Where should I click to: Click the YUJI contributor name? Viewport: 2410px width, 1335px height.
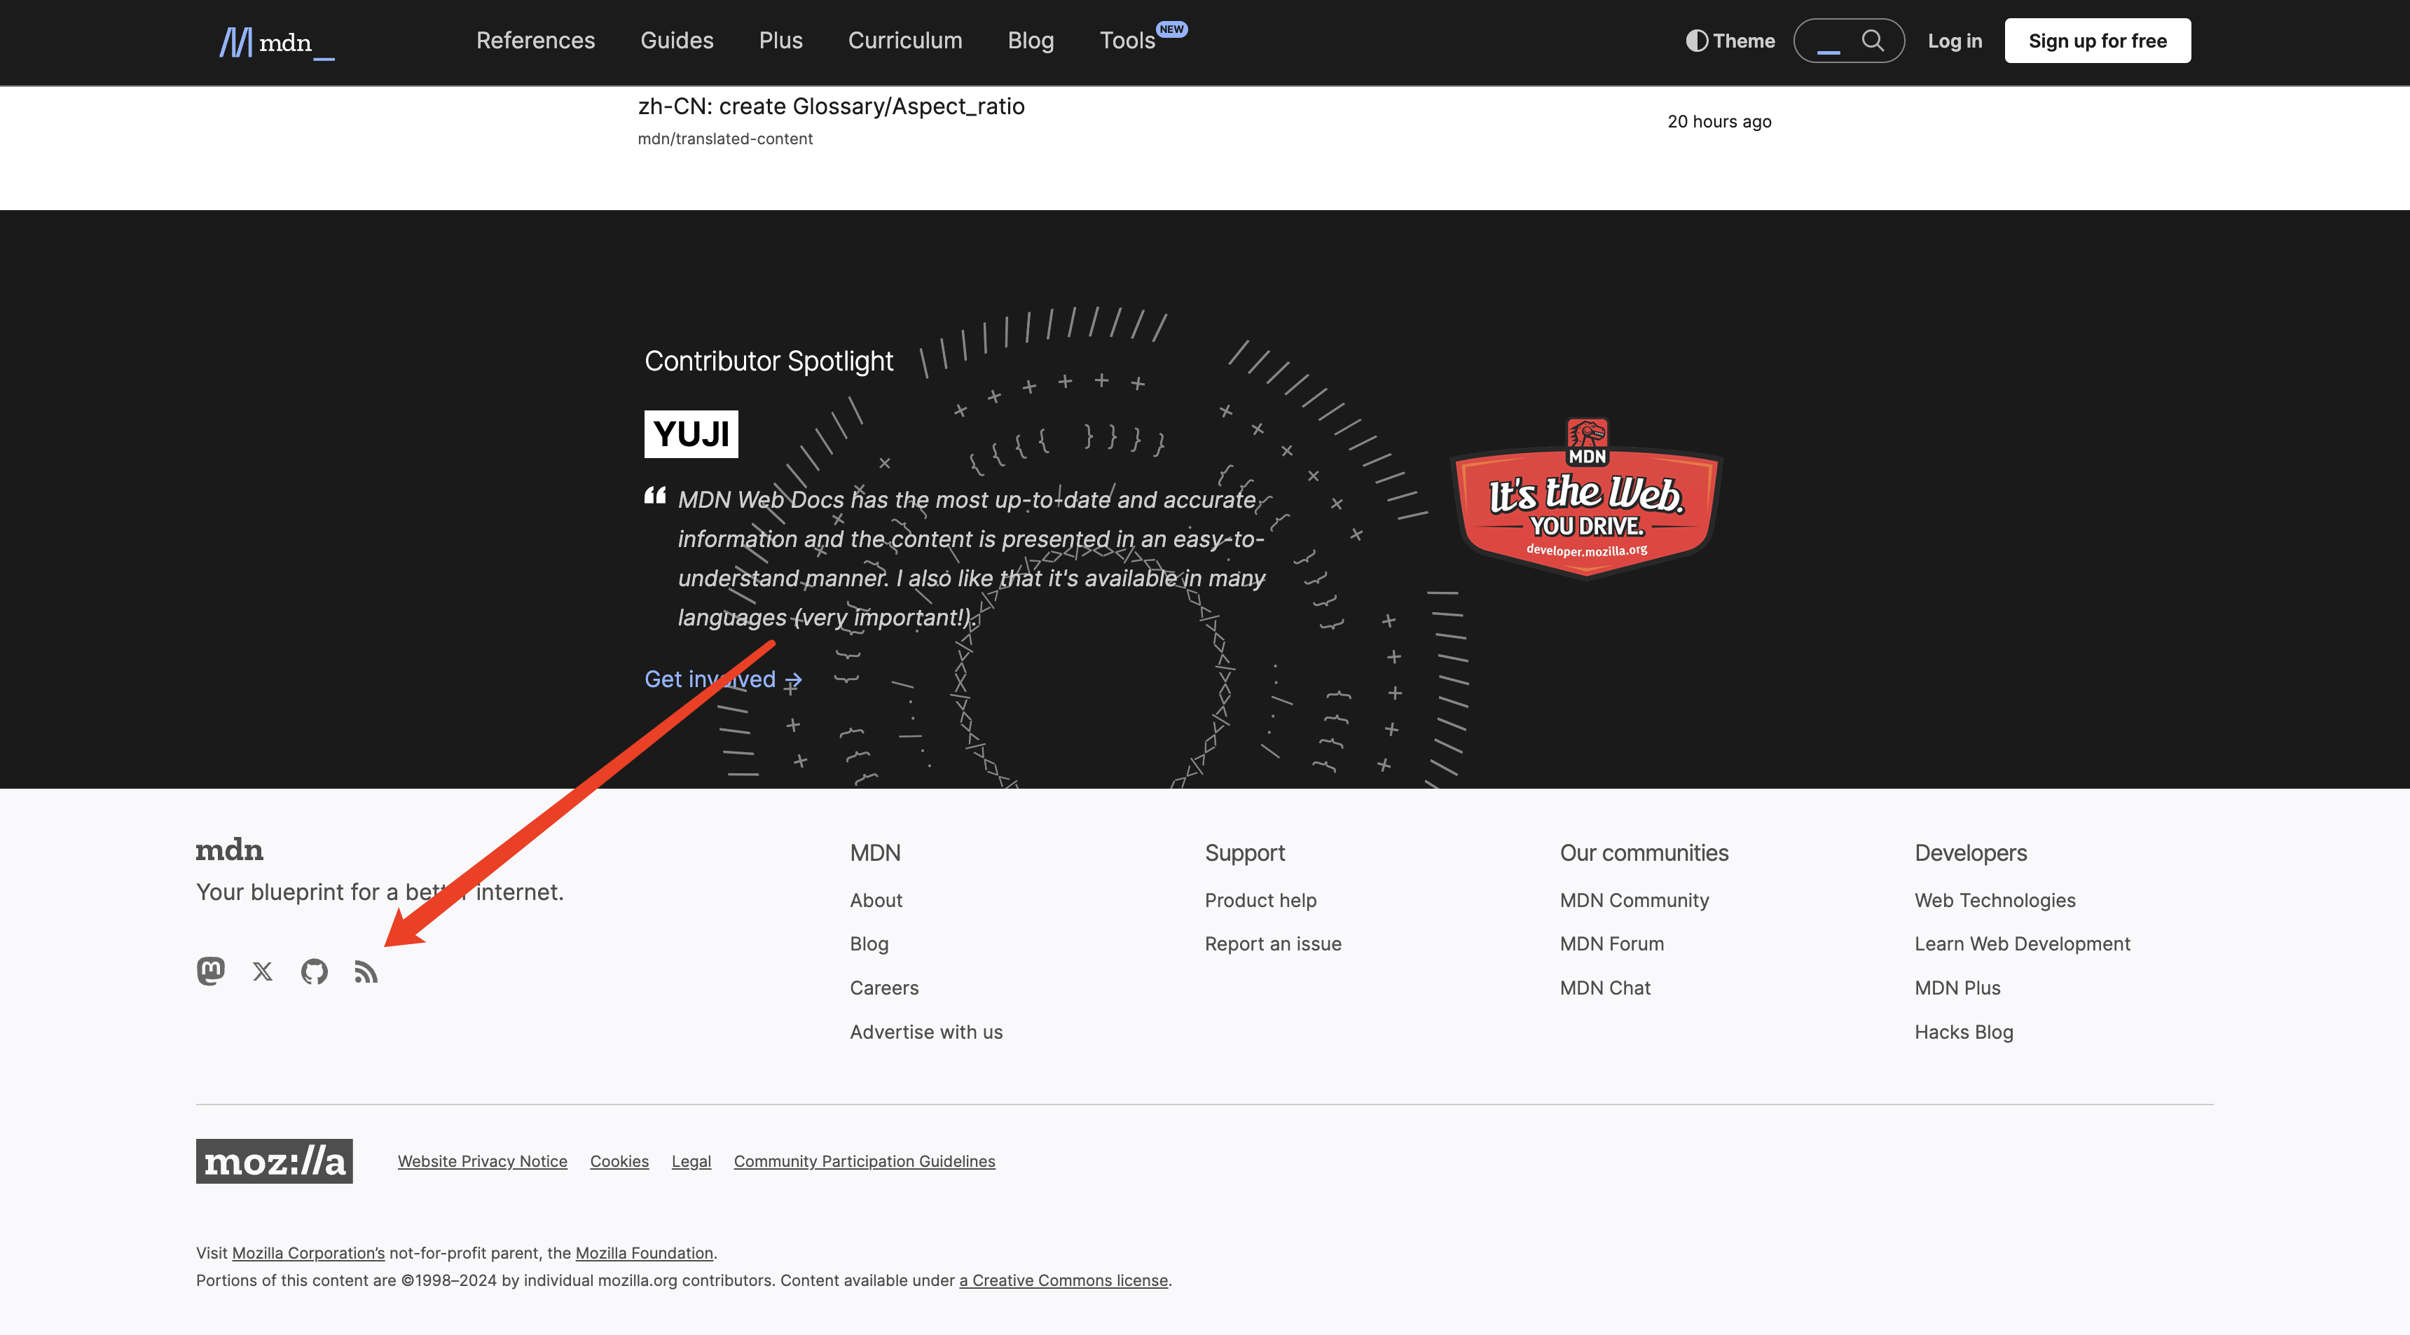point(691,434)
